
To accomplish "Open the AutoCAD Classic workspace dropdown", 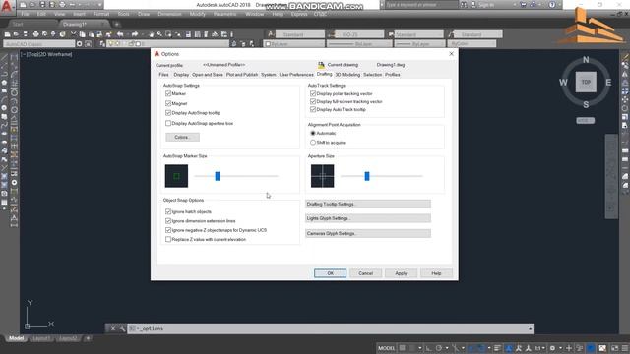I will click(x=39, y=43).
